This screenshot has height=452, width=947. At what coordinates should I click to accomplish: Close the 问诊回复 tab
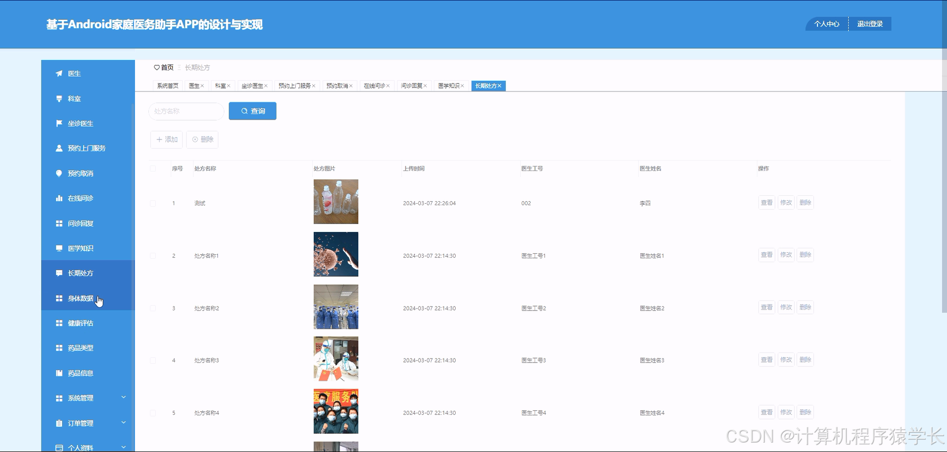[x=425, y=86]
